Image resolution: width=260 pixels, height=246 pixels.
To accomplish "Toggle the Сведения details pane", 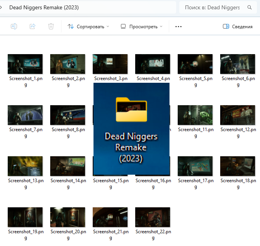I will click(238, 27).
